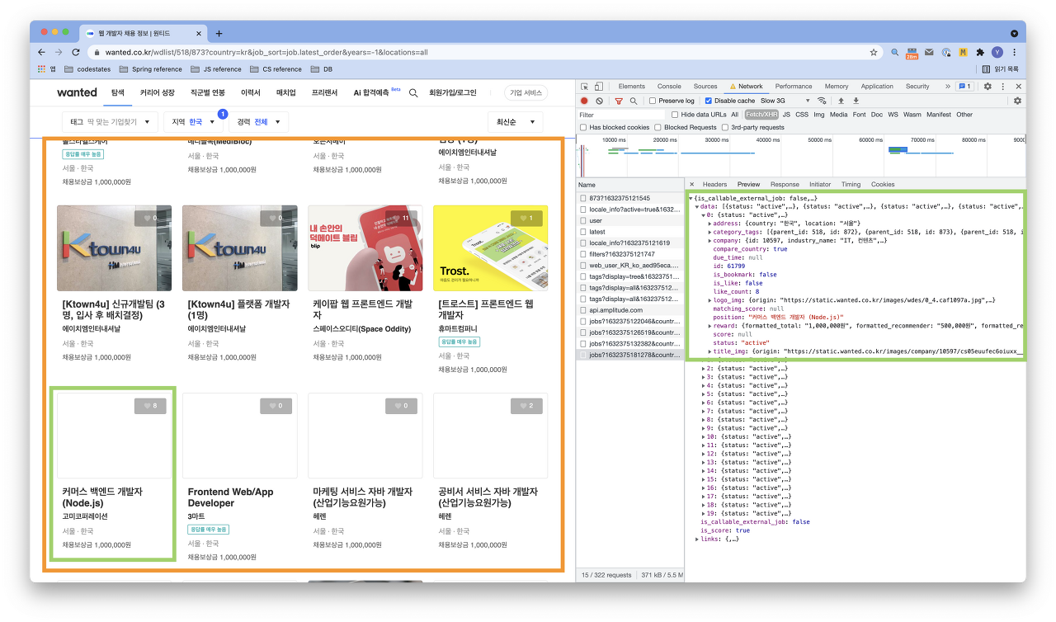This screenshot has height=622, width=1056.
Task: Check the Hide data URLs checkbox
Action: (x=675, y=115)
